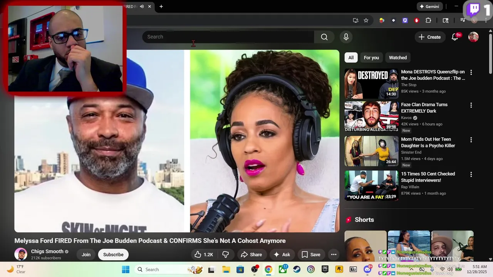Click The Stop channel name
This screenshot has height=277, width=493.
pyautogui.click(x=409, y=85)
